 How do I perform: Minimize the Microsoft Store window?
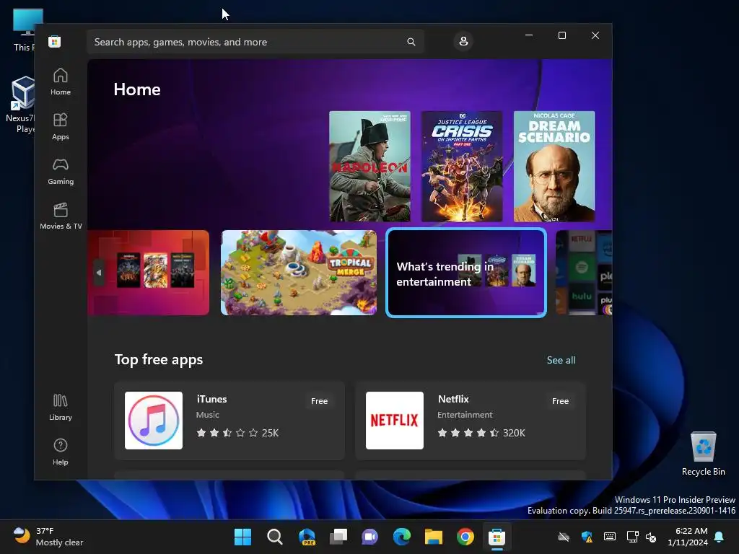pos(529,35)
